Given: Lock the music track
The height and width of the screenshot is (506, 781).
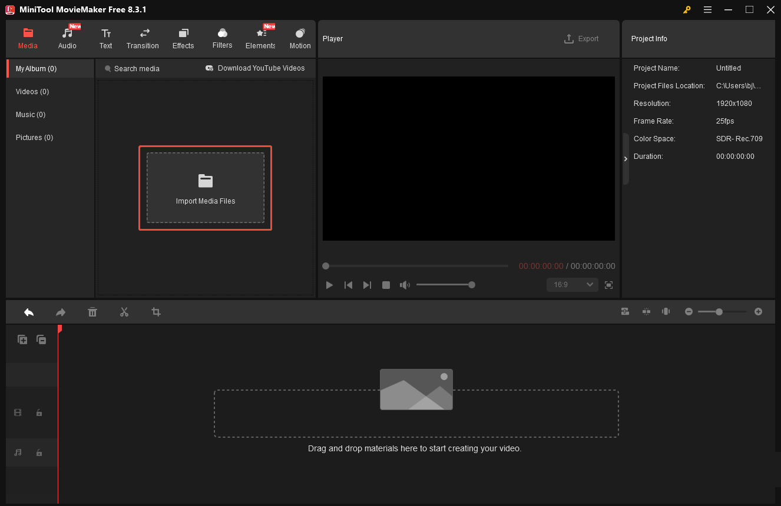Looking at the screenshot, I should [x=39, y=452].
